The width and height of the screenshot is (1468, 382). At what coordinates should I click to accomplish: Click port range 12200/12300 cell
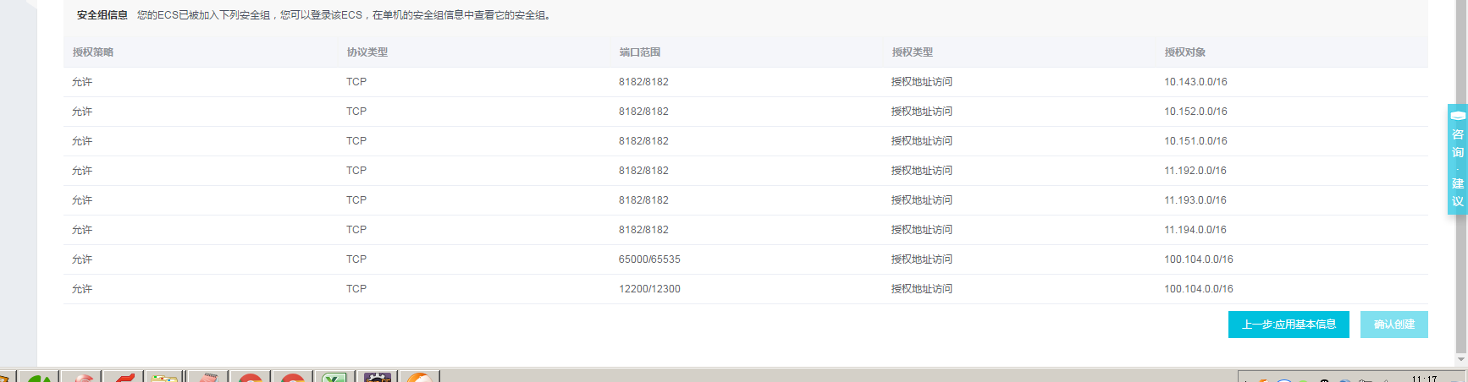(649, 289)
